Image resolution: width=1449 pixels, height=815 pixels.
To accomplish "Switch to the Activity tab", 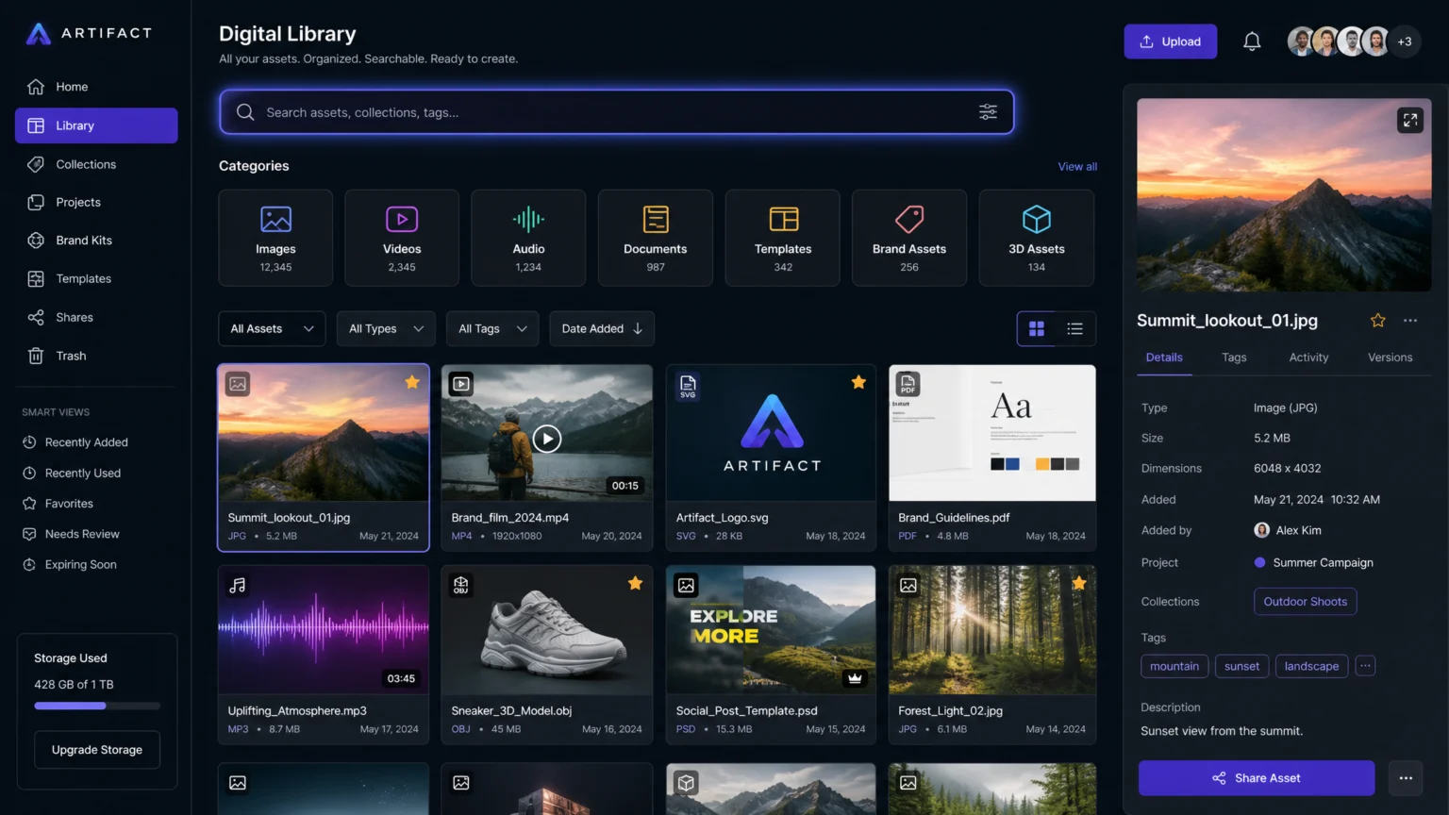I will pyautogui.click(x=1308, y=358).
